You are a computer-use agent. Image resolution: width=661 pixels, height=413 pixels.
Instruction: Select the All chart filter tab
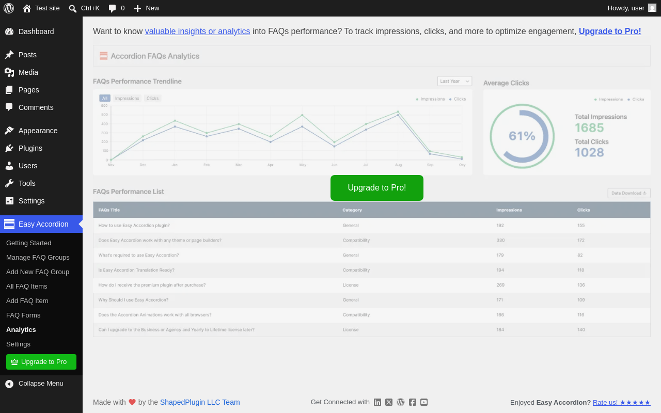click(x=105, y=98)
